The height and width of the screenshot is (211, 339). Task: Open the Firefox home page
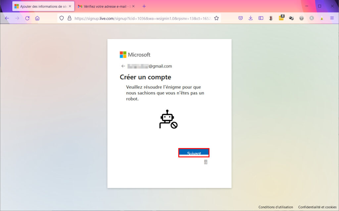pos(37,19)
